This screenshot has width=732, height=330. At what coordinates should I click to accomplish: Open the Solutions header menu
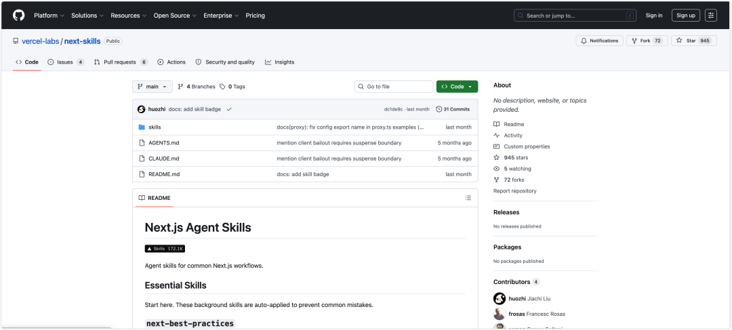click(87, 16)
